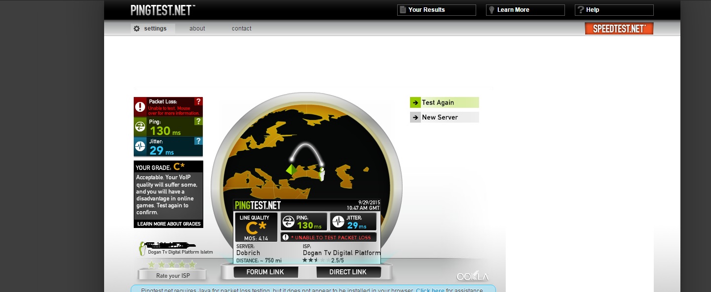Open the settings tab
711x292 pixels.
coord(150,29)
